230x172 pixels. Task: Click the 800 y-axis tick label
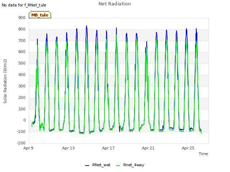tap(22, 29)
